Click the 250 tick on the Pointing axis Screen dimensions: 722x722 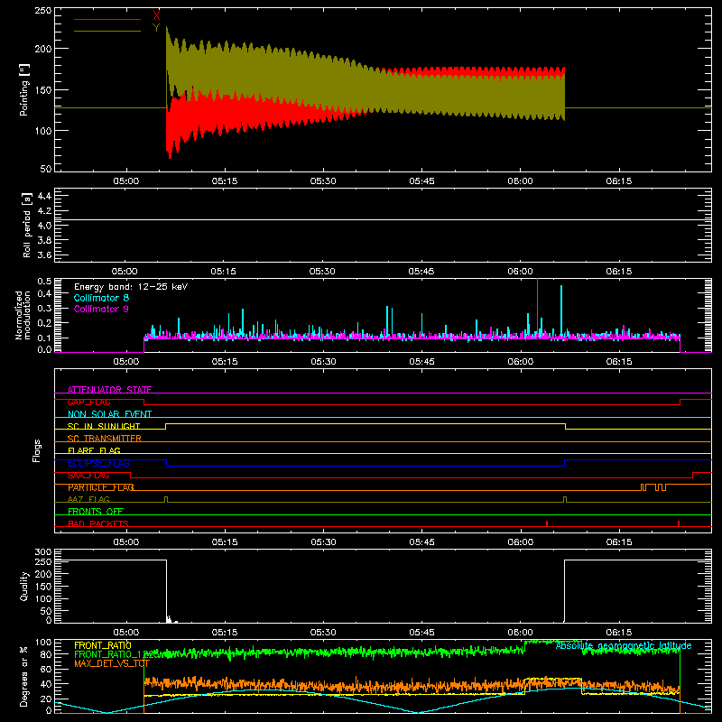click(43, 11)
